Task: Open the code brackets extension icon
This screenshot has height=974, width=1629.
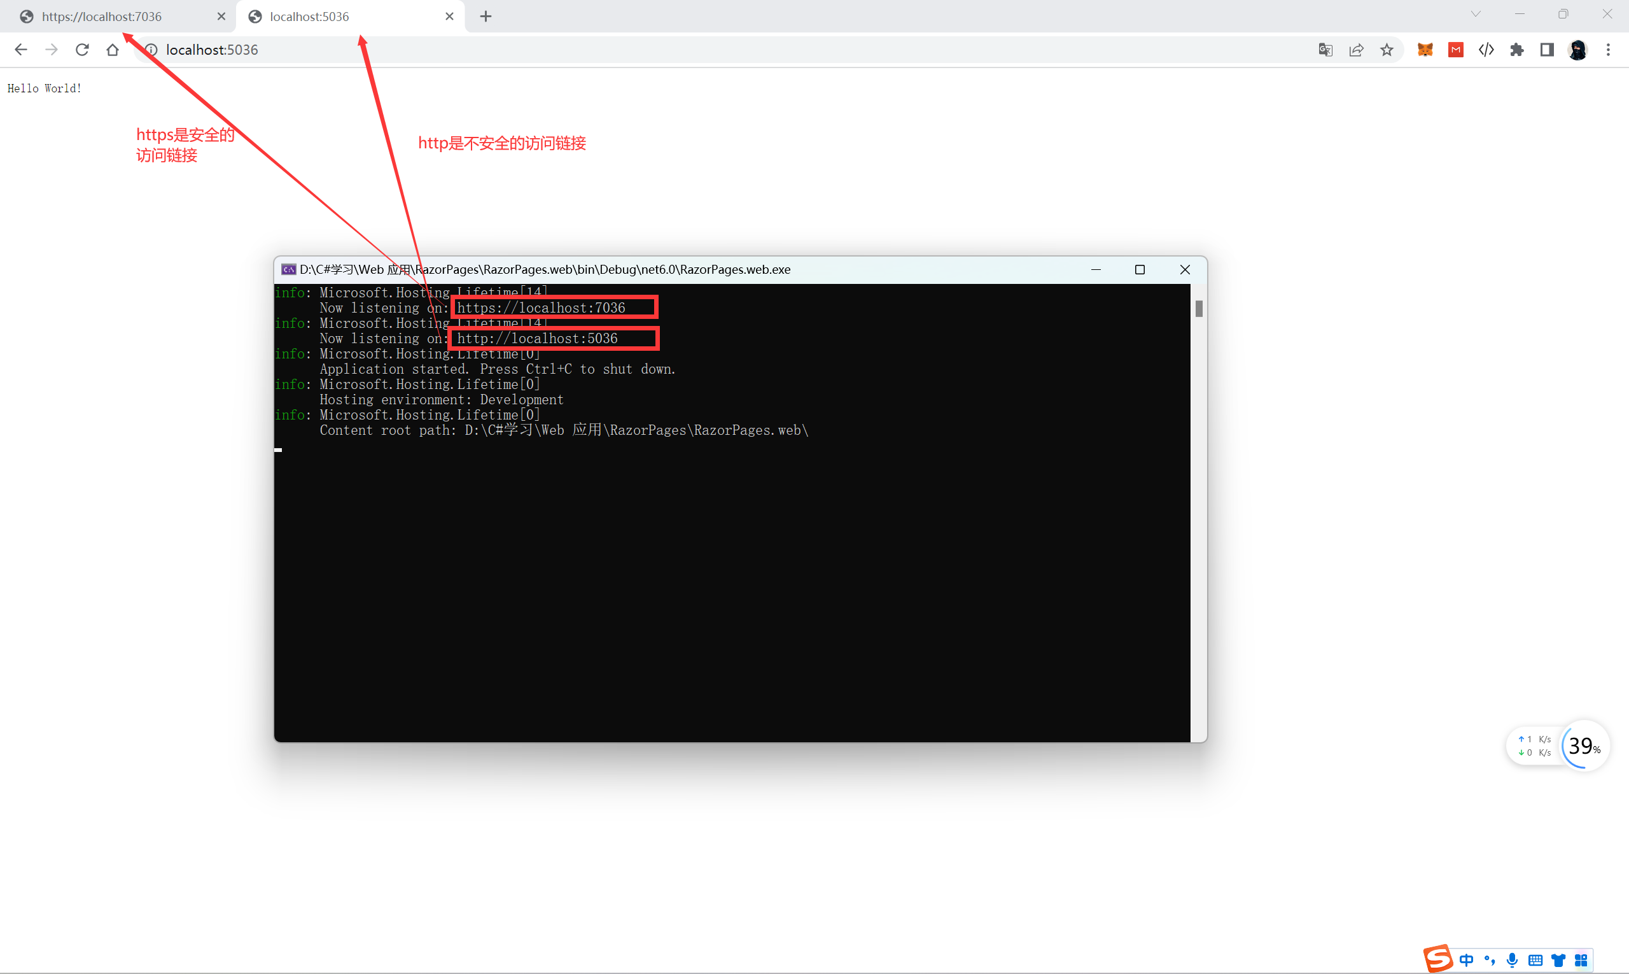Action: [x=1486, y=50]
